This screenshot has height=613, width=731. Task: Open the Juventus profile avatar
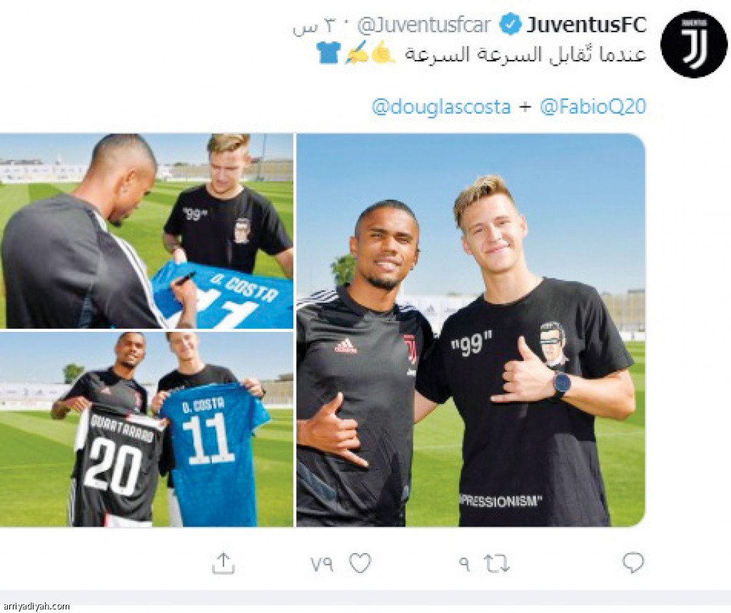pos(694,44)
